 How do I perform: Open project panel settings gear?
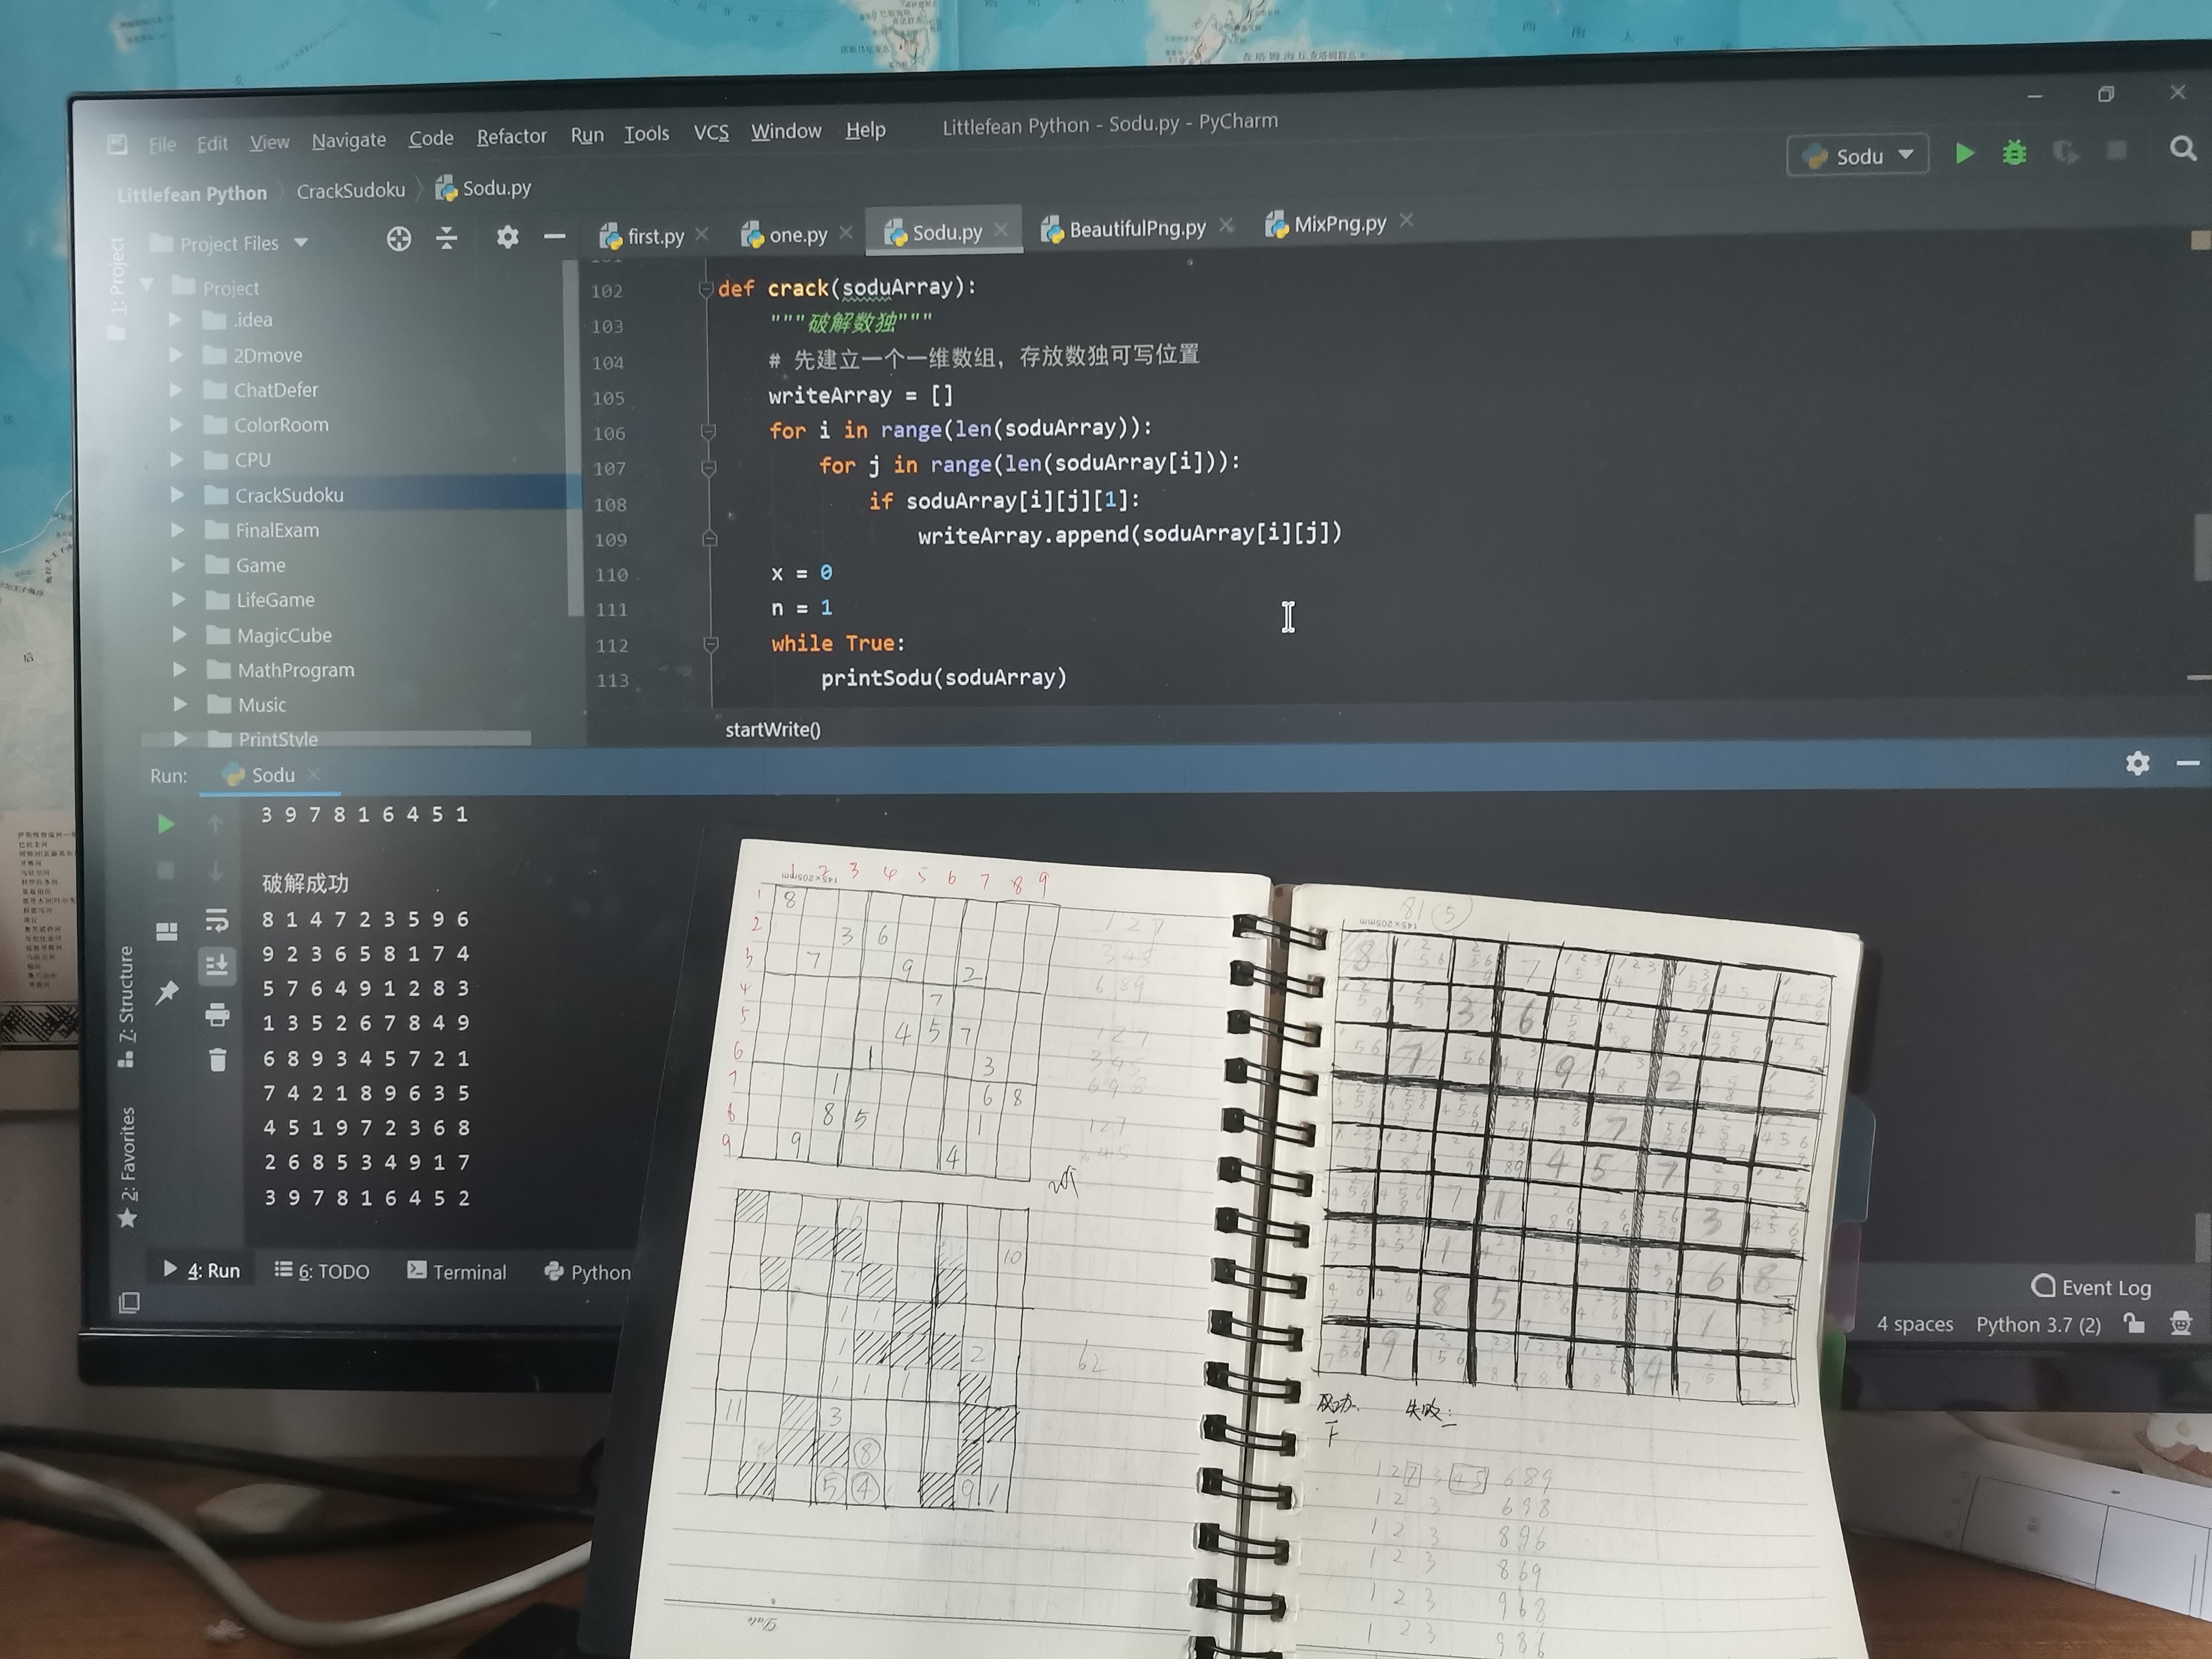(507, 237)
